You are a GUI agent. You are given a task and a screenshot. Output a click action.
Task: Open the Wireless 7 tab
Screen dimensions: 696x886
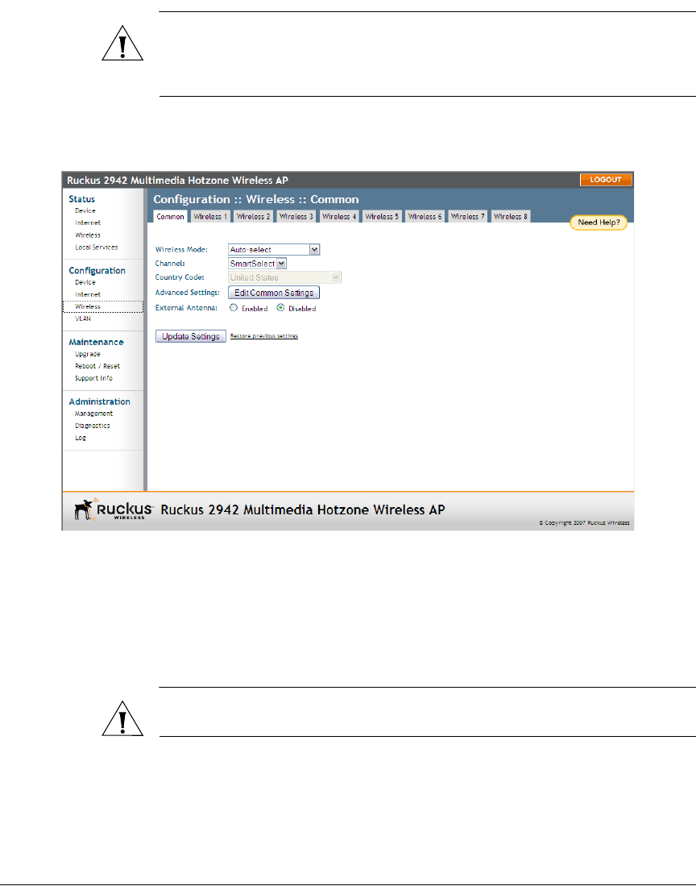[467, 216]
